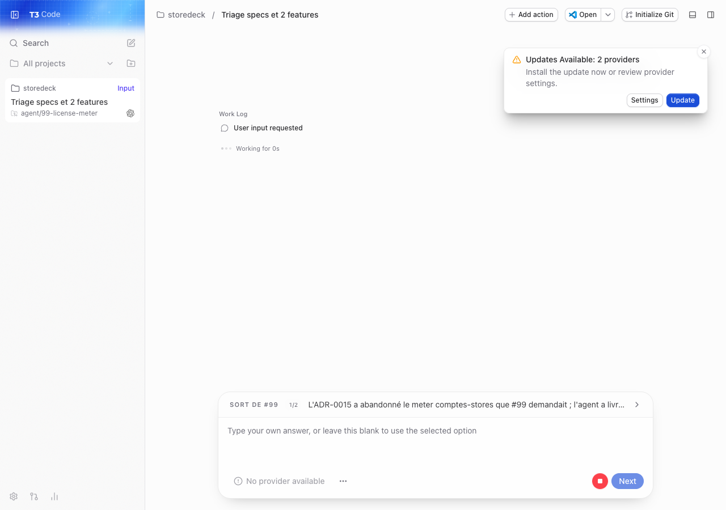This screenshot has height=510, width=726.
Task: Open the usage bar chart icon
Action: [54, 496]
